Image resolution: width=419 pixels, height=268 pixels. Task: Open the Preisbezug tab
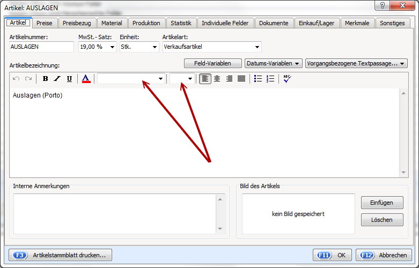(x=77, y=23)
